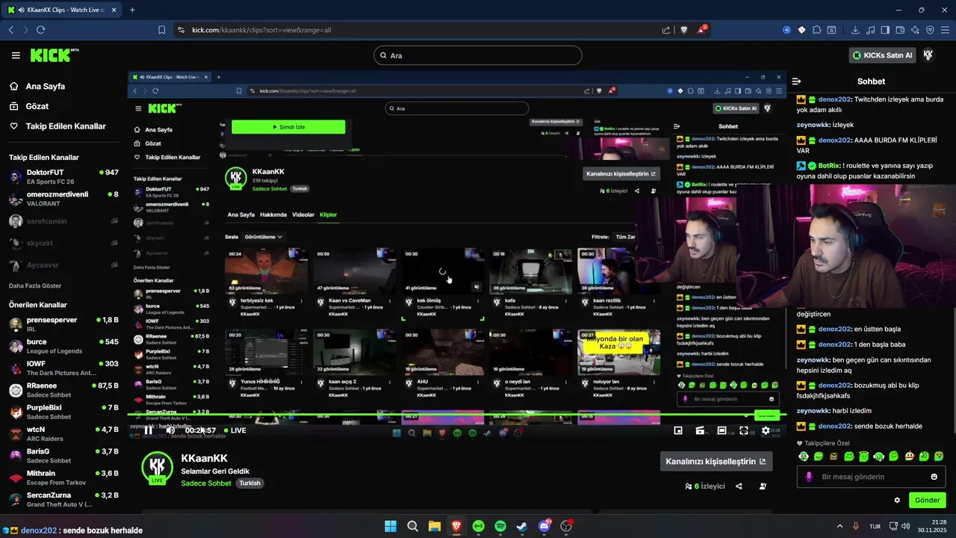
Task: Open the emoji picker in chat input
Action: (x=934, y=477)
